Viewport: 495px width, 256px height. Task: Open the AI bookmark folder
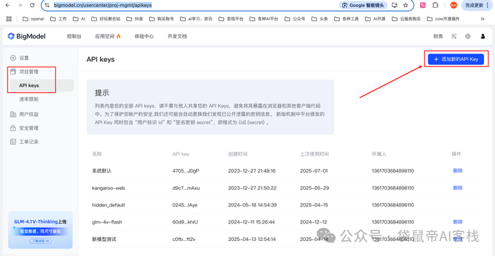coord(79,19)
